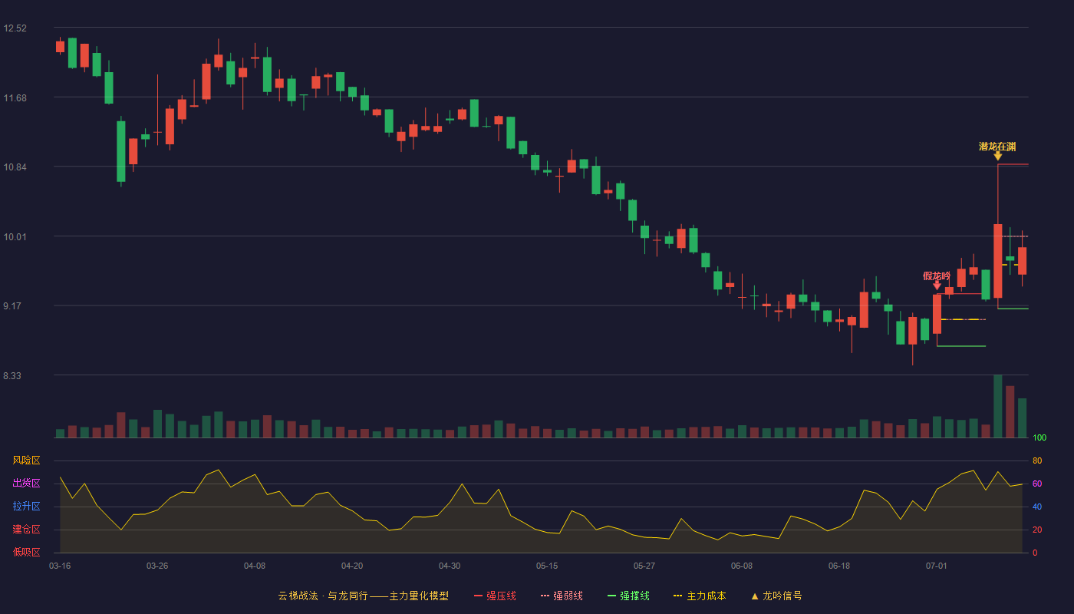Screen dimensions: 1074x614
Task: Click the 60 indicator axis value
Action: [1037, 484]
